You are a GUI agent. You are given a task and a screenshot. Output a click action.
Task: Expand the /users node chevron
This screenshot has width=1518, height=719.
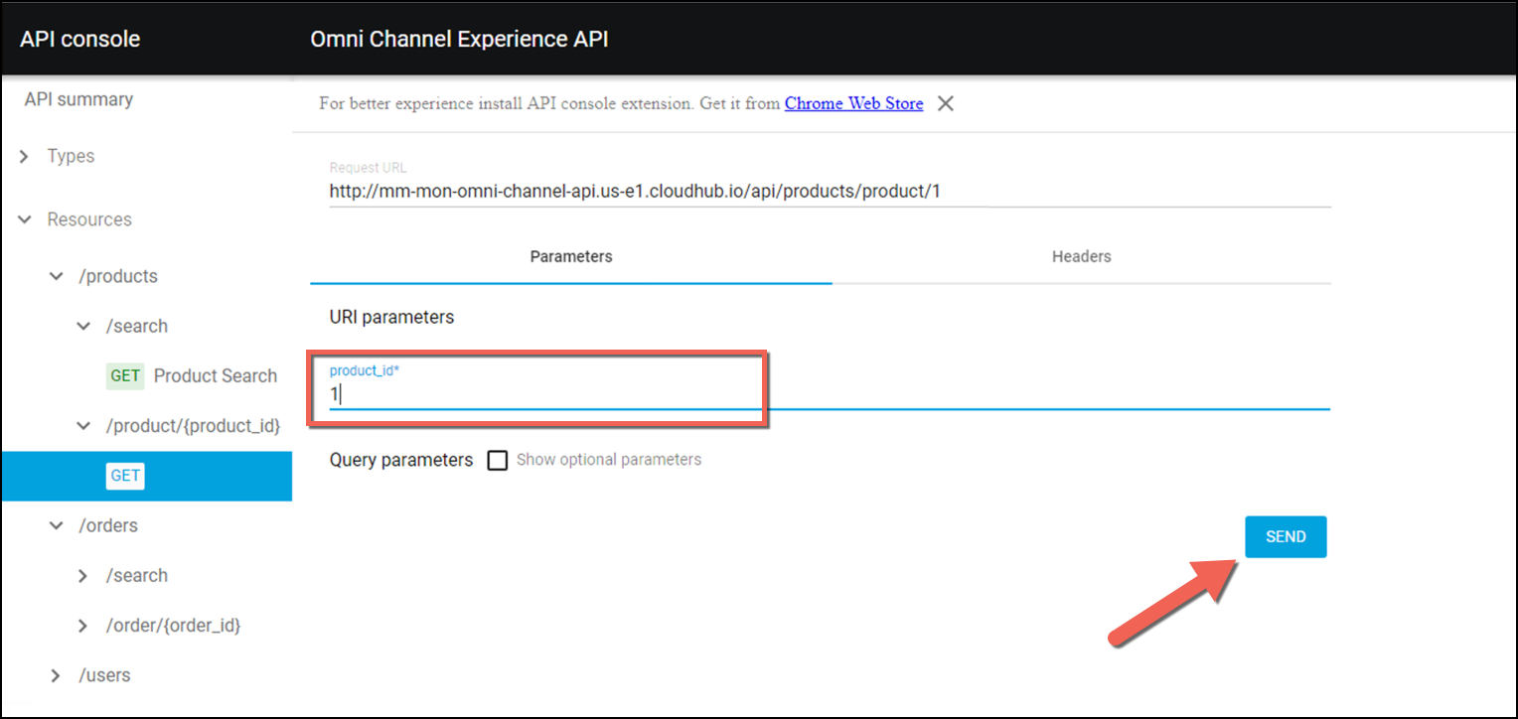coord(57,675)
